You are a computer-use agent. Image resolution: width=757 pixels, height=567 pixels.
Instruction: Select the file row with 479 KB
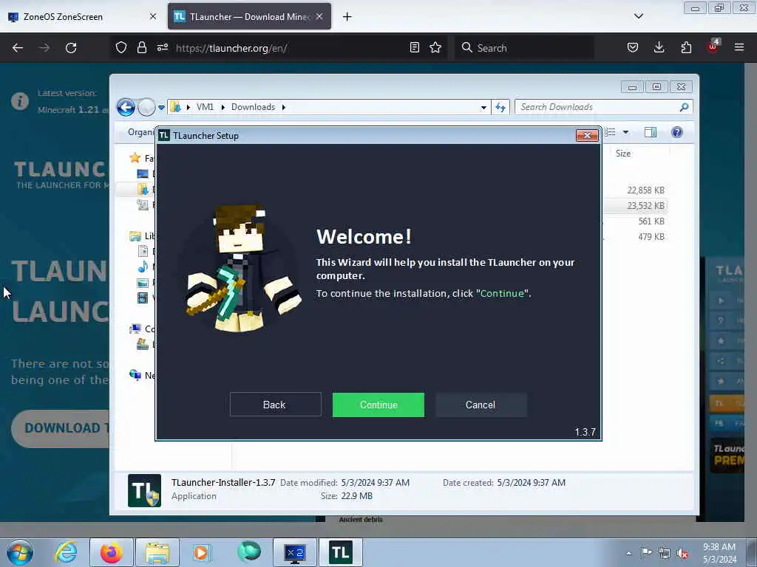click(635, 236)
